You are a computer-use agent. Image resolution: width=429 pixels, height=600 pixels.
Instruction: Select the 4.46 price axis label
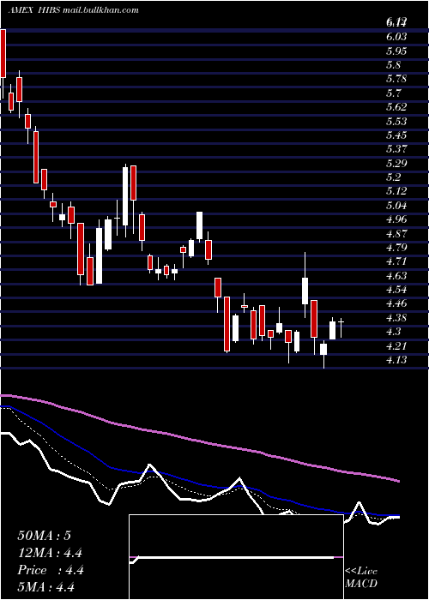point(396,303)
